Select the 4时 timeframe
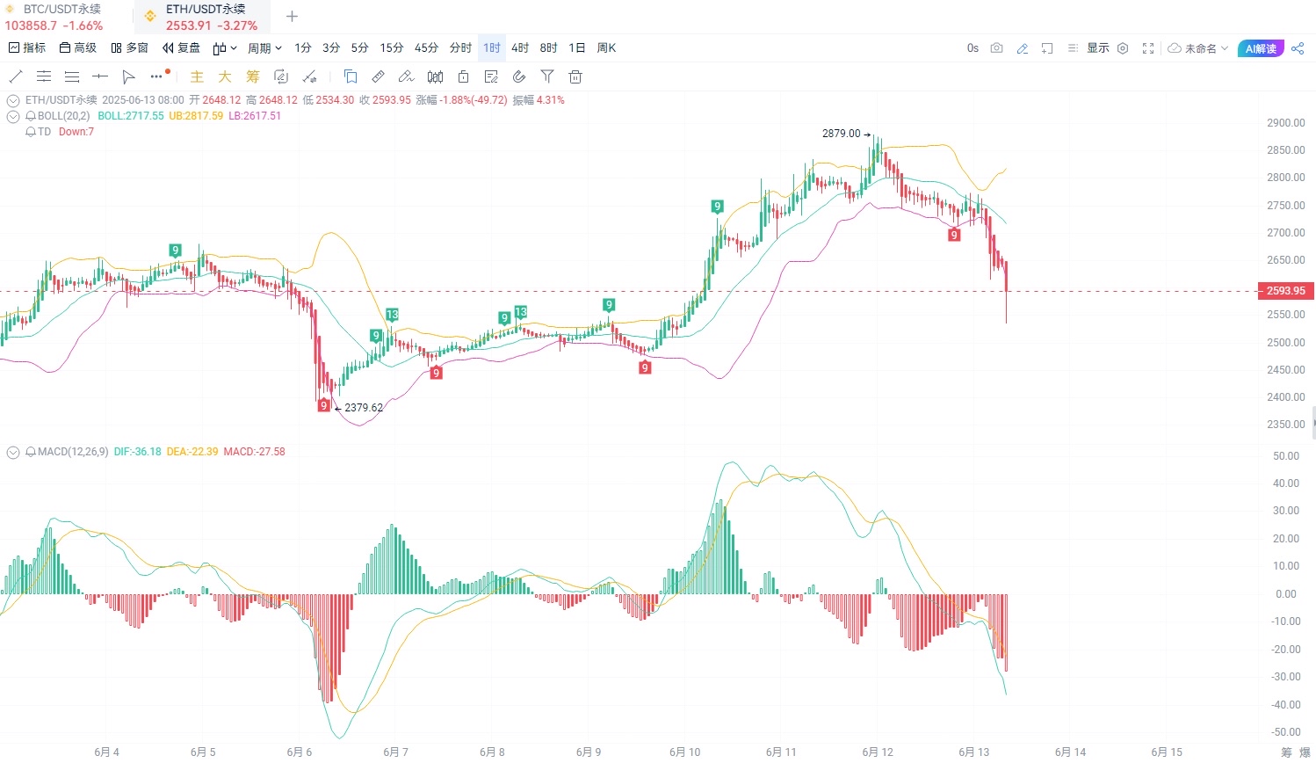Image resolution: width=1316 pixels, height=763 pixels. (x=520, y=48)
